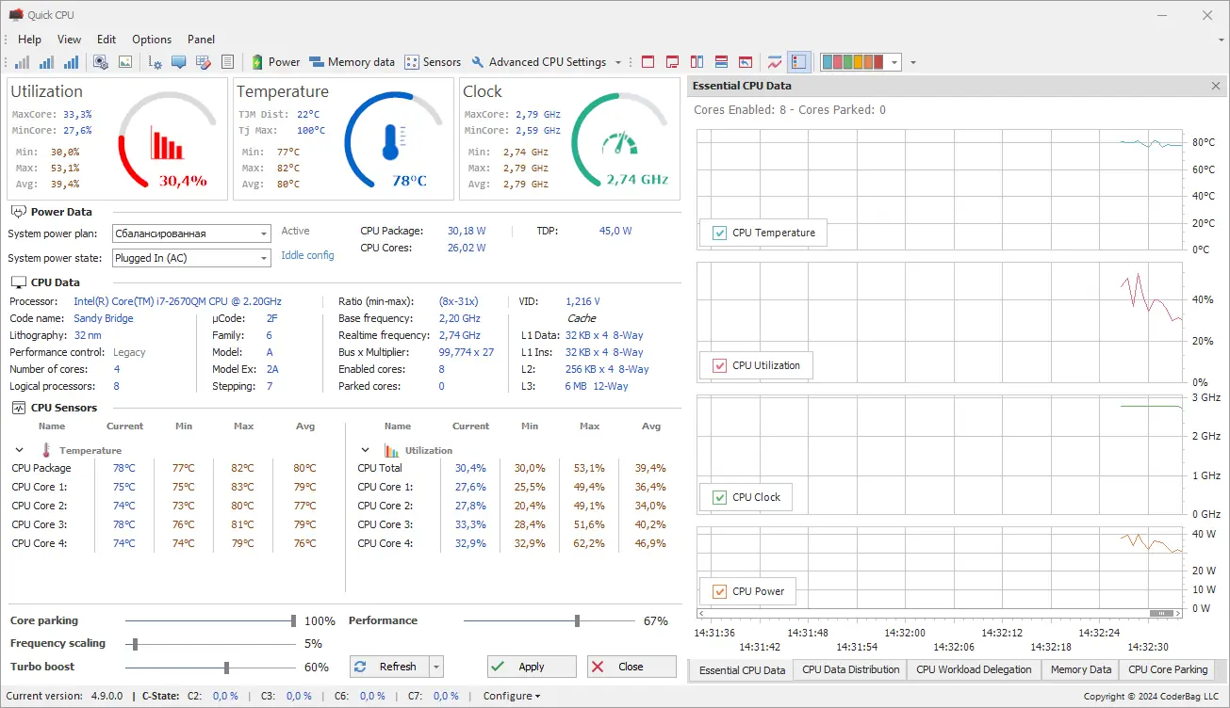Open Advanced CPU Settings wrench item
This screenshot has height=708, width=1230.
(x=539, y=62)
